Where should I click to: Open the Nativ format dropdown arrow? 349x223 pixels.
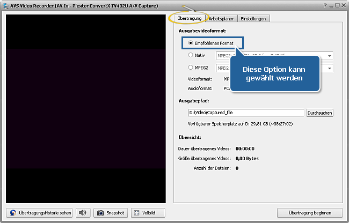(x=330, y=56)
